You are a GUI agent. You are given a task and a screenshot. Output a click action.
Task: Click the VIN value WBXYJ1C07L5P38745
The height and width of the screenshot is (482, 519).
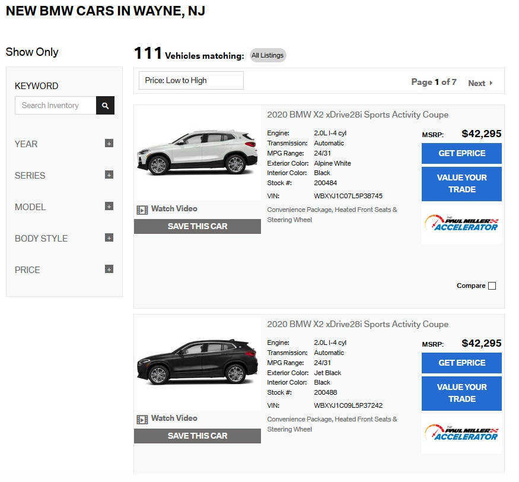click(x=348, y=196)
